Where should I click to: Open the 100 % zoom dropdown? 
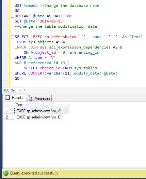click(20, 90)
